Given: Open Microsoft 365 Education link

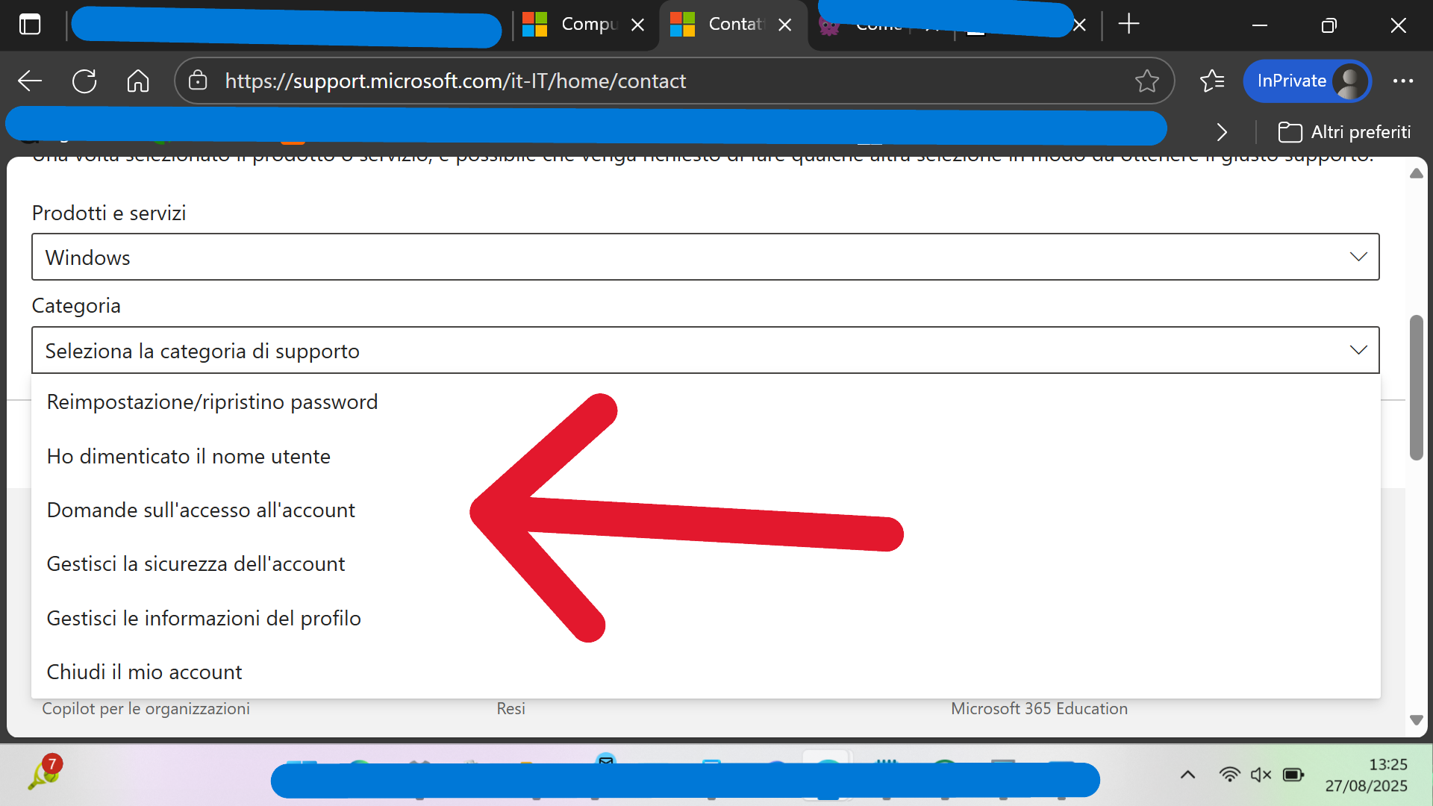Looking at the screenshot, I should (x=1039, y=709).
